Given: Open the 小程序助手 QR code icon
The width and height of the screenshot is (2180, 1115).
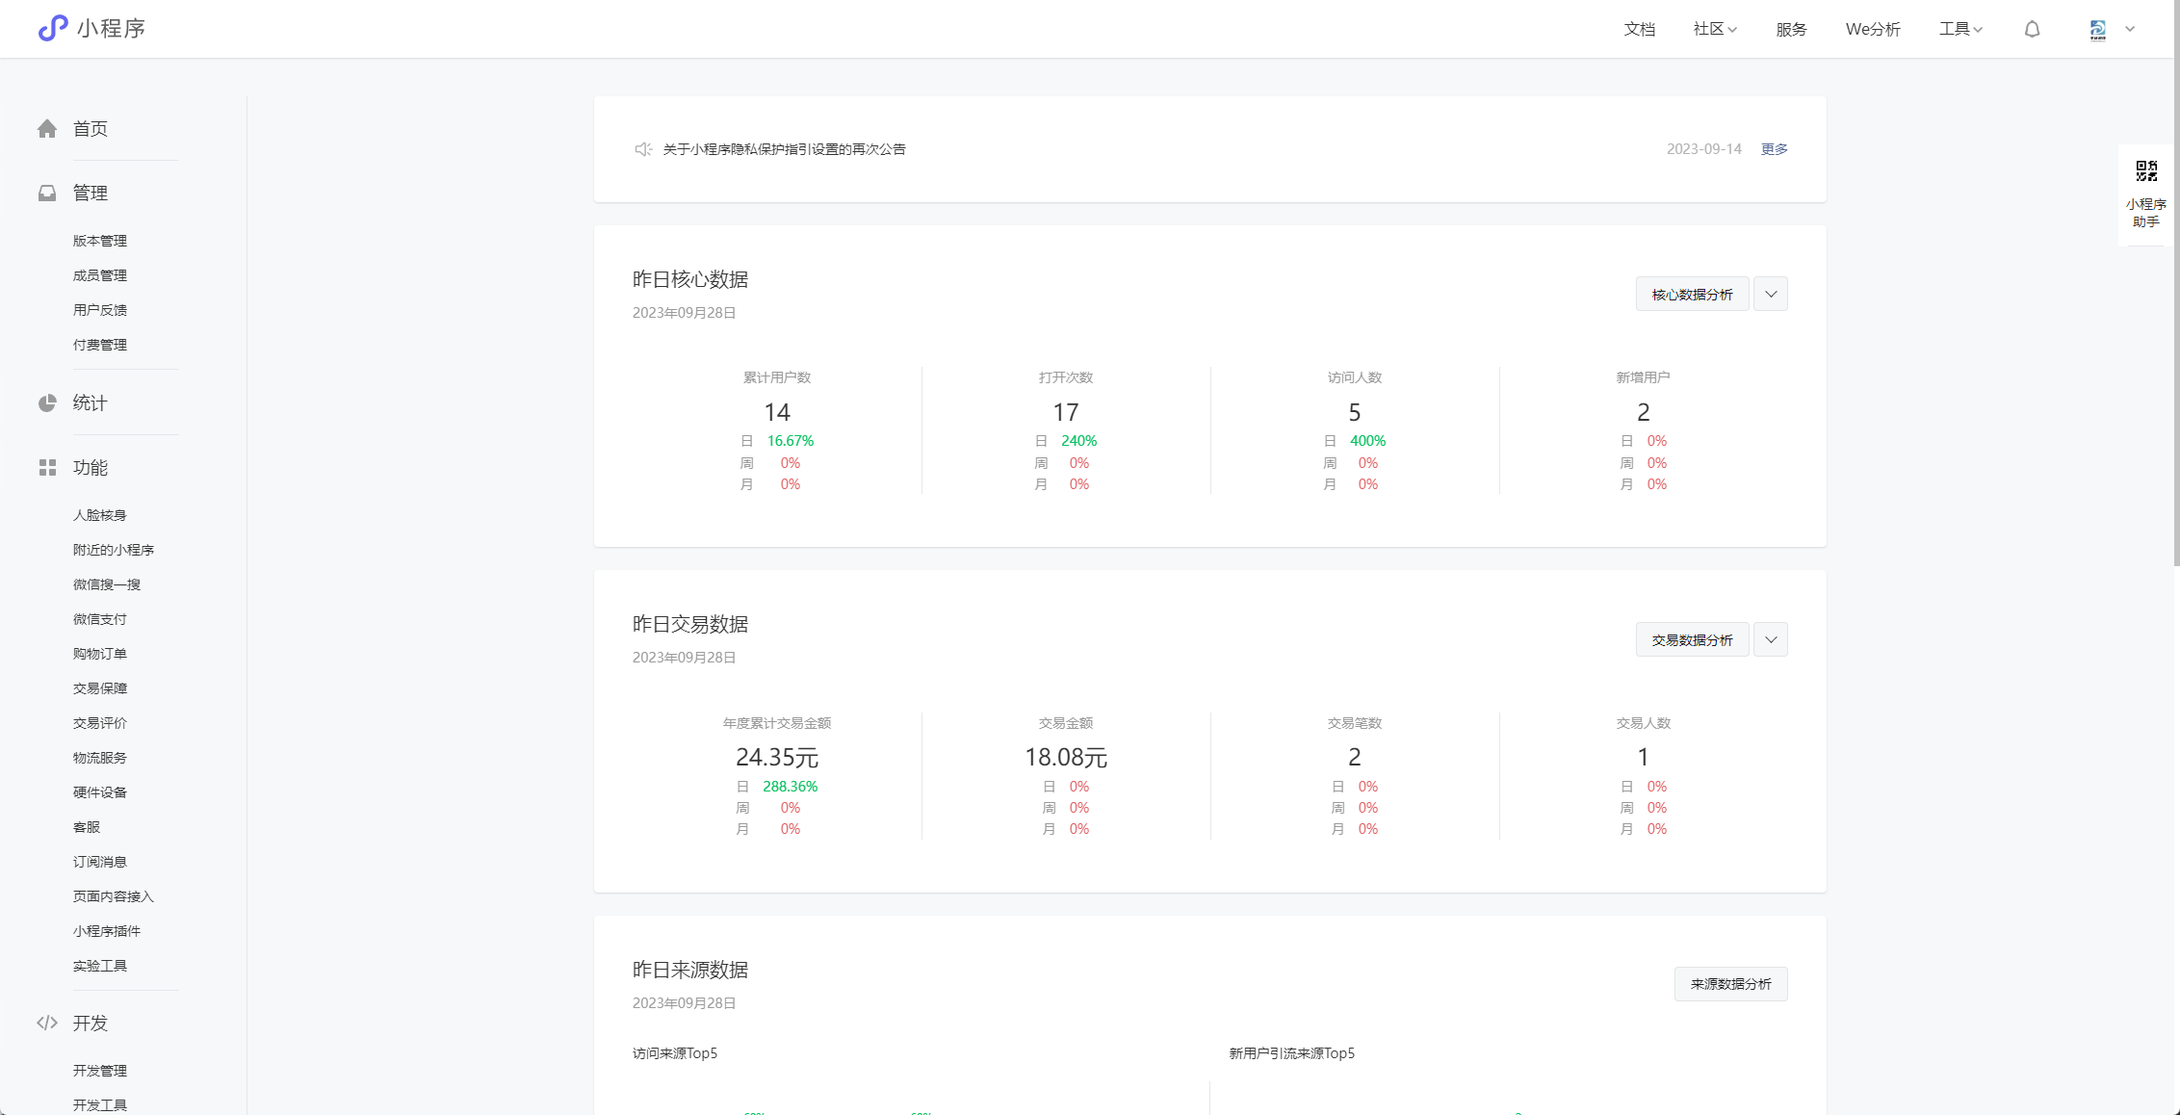Looking at the screenshot, I should click(2146, 172).
